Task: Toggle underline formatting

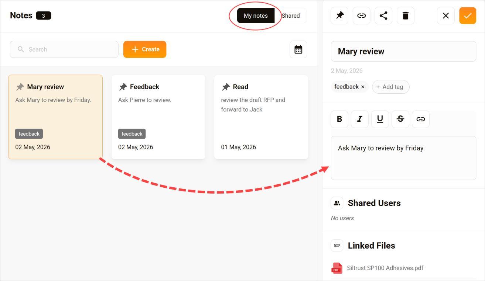Action: click(380, 119)
